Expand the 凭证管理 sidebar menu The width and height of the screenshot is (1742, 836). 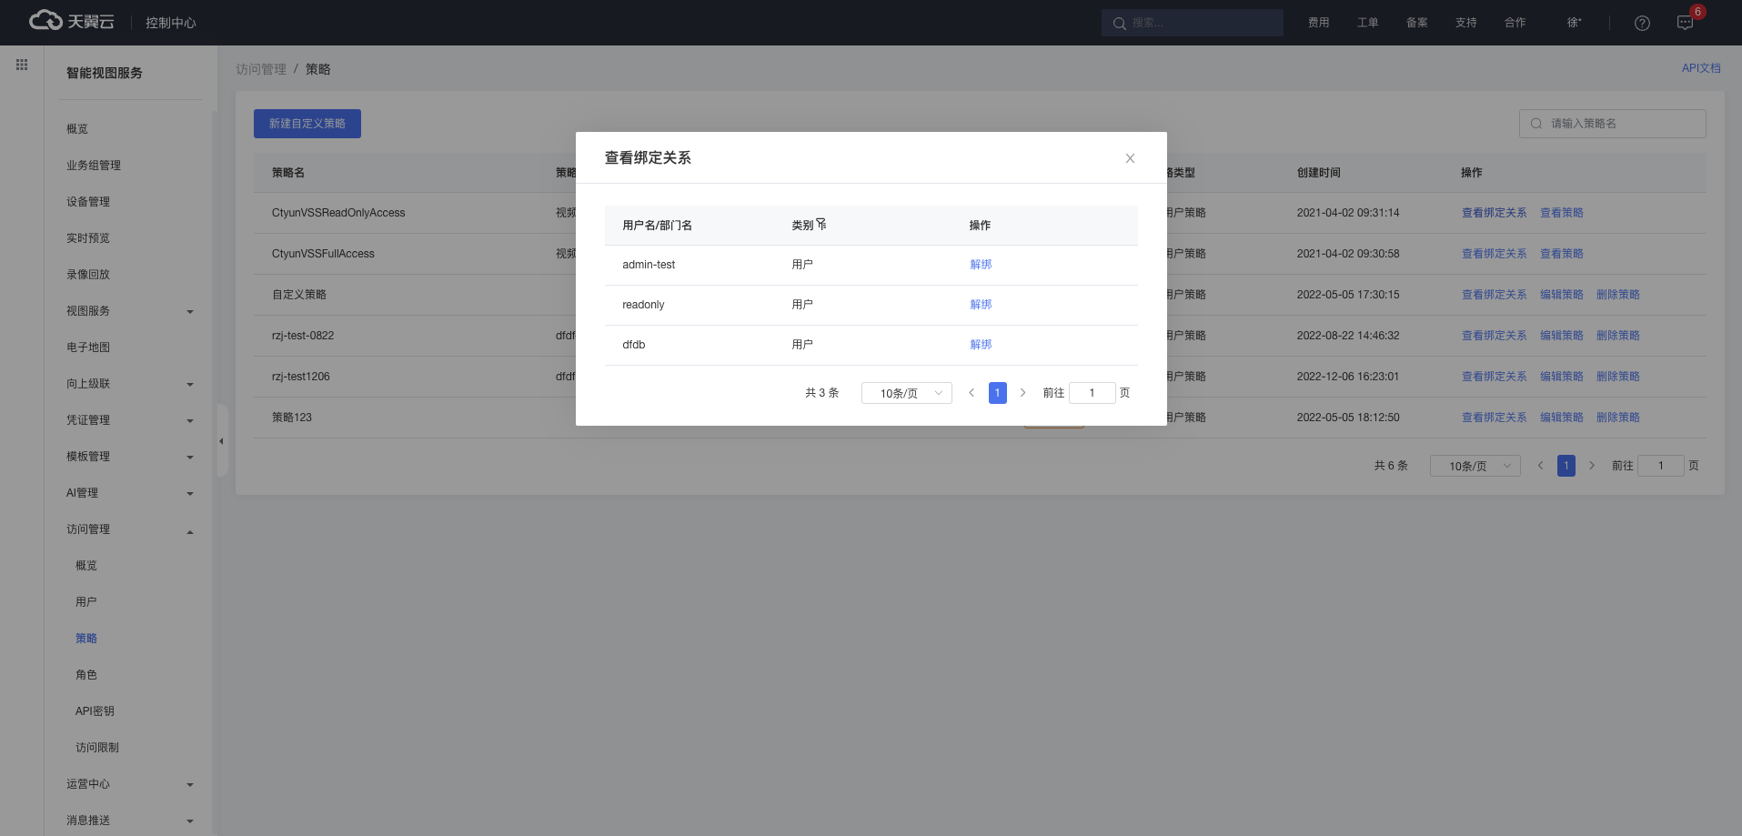(127, 420)
